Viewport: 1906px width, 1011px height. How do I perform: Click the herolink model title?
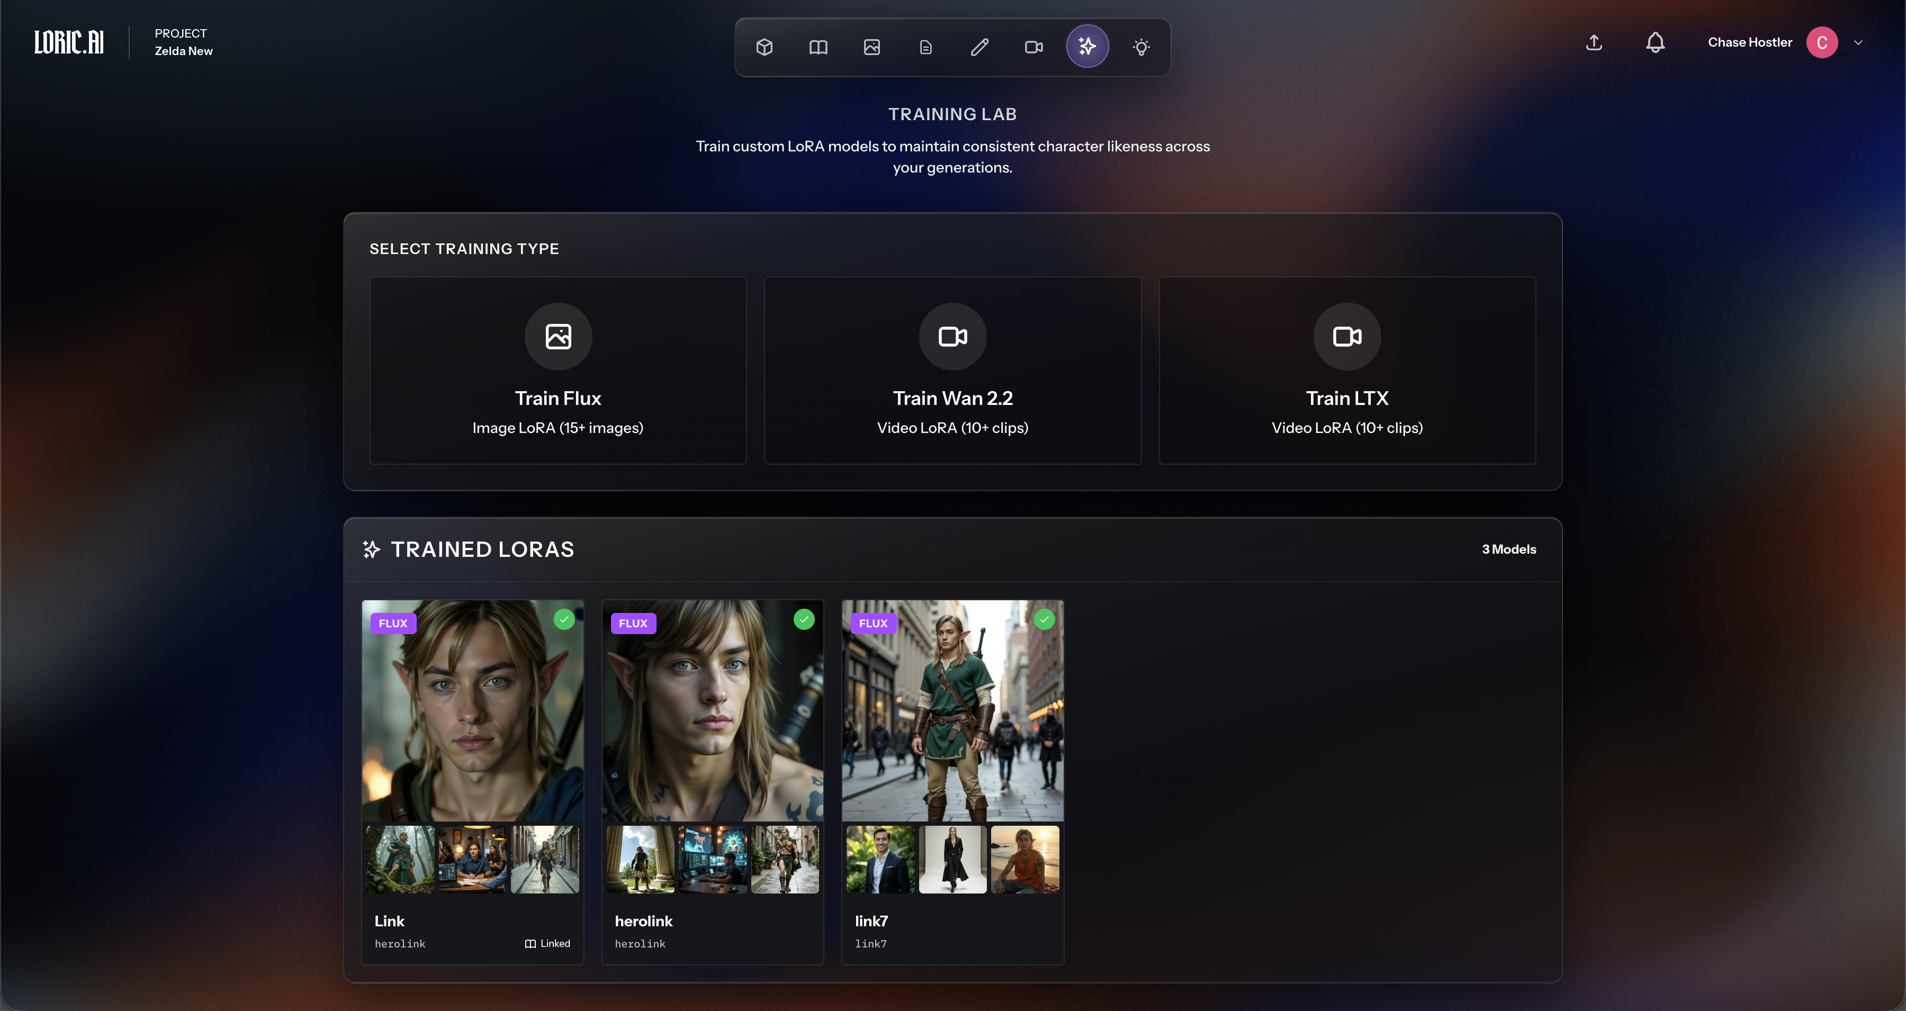pyautogui.click(x=644, y=922)
